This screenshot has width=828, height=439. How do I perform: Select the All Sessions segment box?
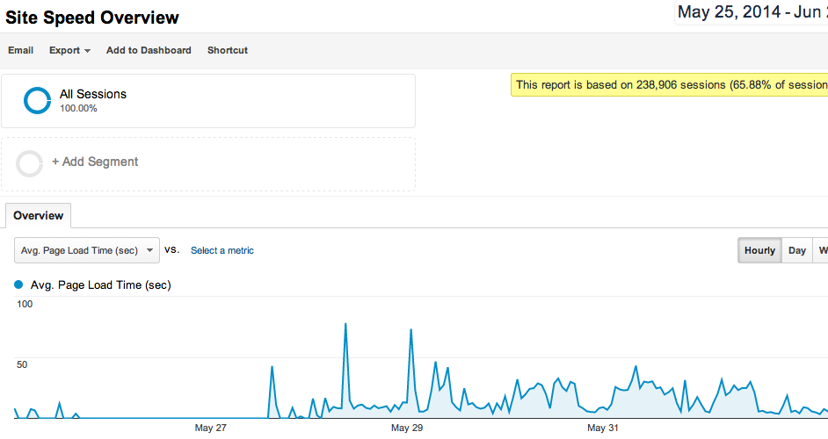[208, 101]
